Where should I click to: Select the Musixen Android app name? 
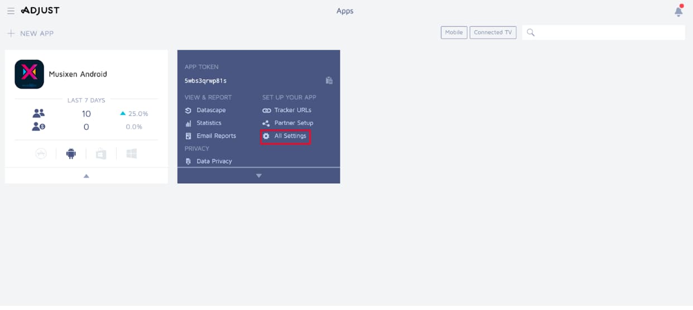(78, 74)
